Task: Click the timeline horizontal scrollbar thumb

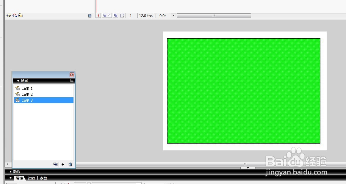Action: tap(214, 16)
